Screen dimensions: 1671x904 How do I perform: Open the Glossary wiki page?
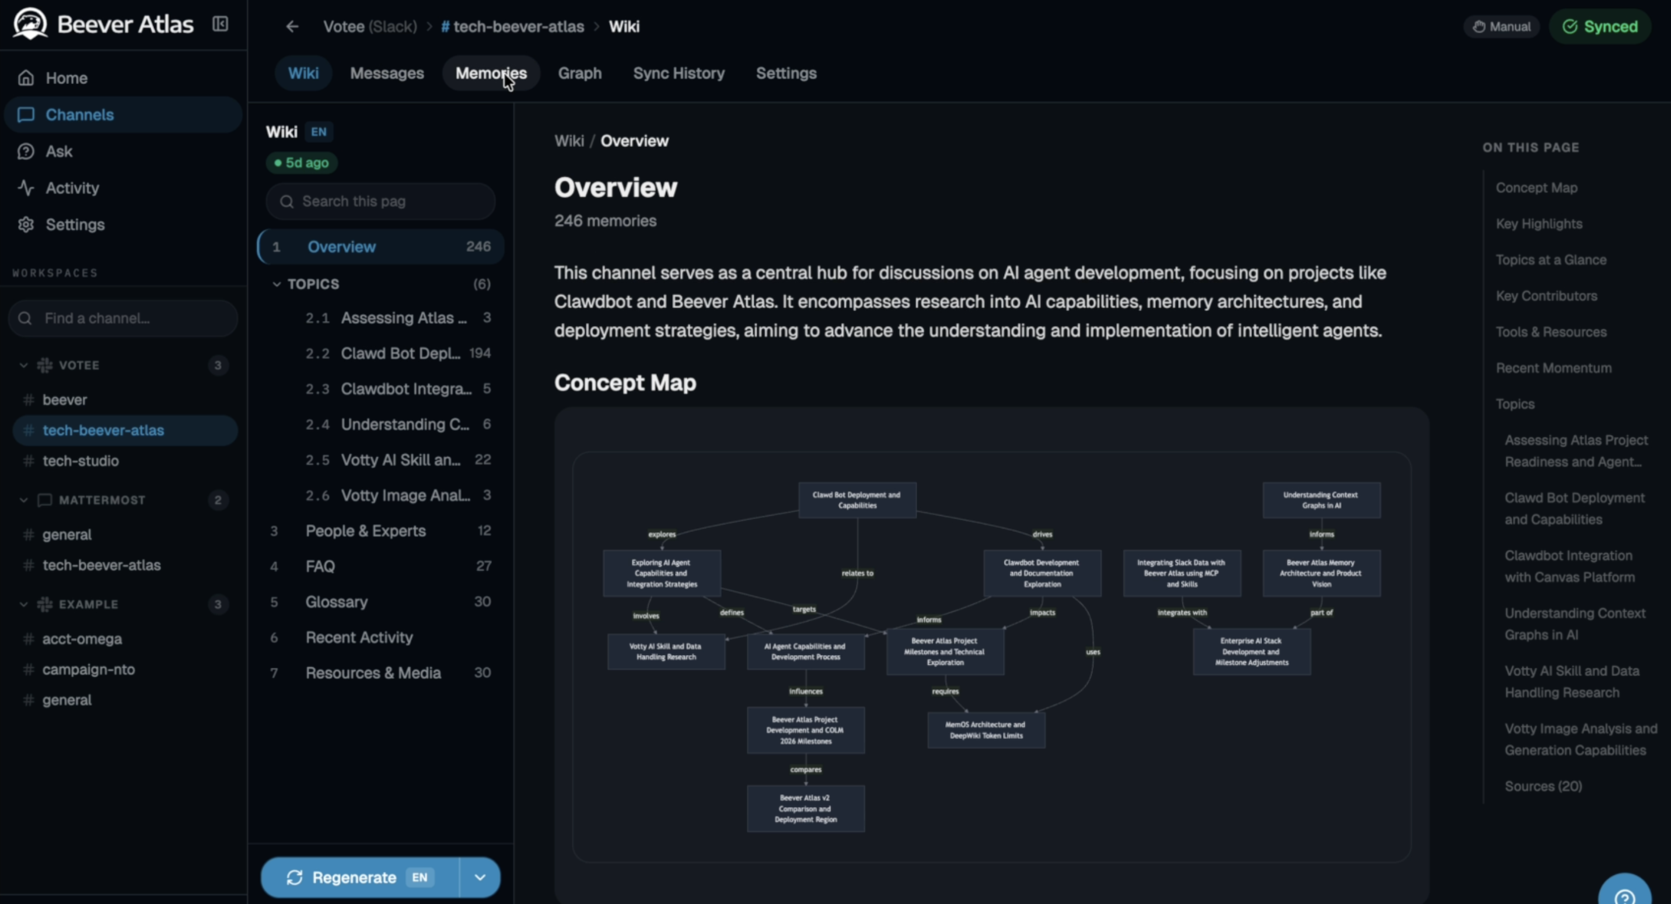pos(381,602)
